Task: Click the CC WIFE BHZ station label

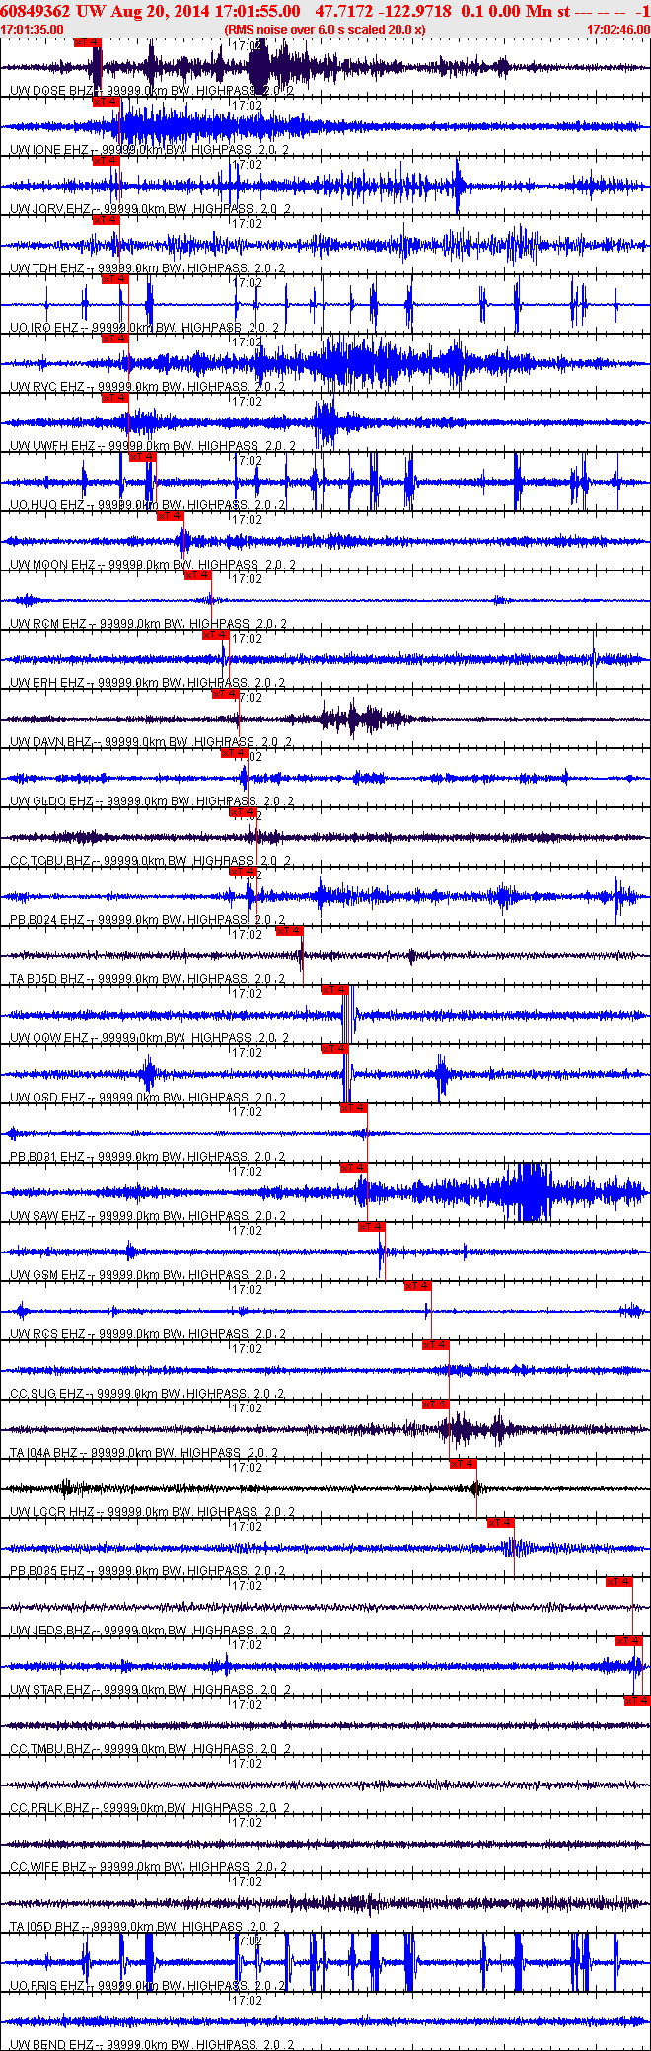Action: click(x=48, y=1867)
